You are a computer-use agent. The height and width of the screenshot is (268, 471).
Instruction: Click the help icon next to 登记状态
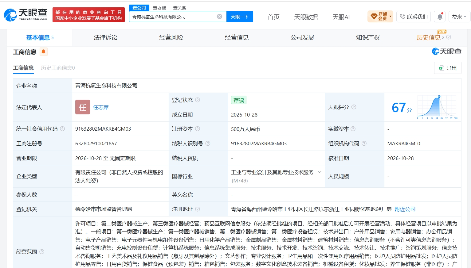pyautogui.click(x=198, y=100)
